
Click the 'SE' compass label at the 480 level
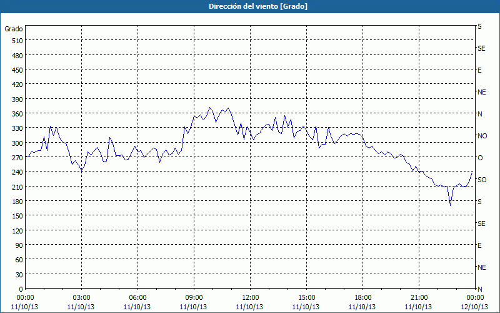point(481,48)
